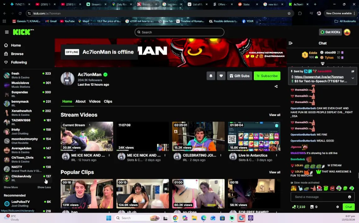
Task: Follow channel with the heart button
Action: 221,76
